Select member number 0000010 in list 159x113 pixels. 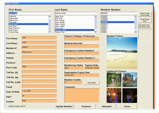[x=118, y=24]
